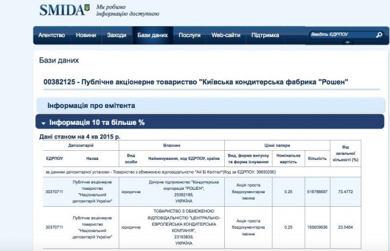The height and width of the screenshot is (251, 390).
Task: Click the 516788697 quantity cell
Action: [317, 192]
